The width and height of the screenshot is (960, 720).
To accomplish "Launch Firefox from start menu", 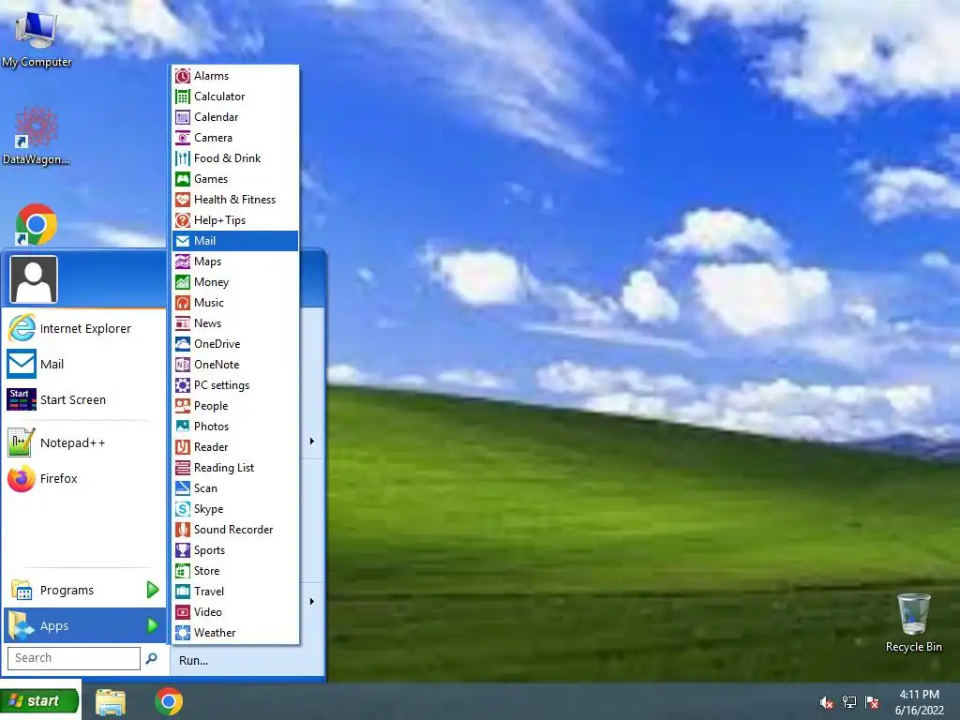I will 84,478.
